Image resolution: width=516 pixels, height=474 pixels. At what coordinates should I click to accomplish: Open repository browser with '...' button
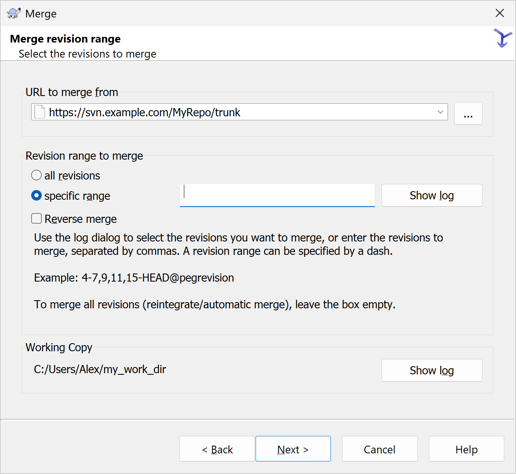point(468,113)
